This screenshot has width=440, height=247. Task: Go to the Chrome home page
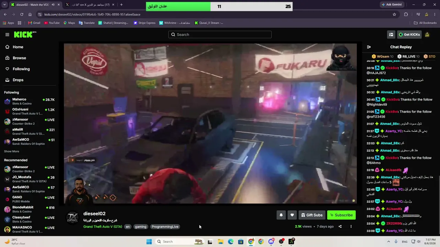coord(30,14)
